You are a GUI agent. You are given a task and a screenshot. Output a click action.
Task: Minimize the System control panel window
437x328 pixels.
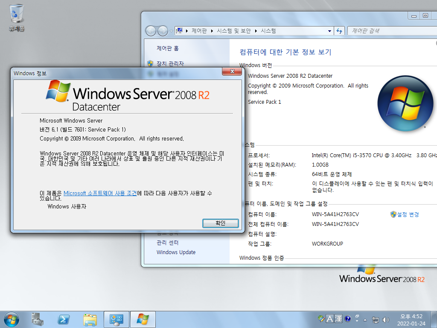[414, 16]
